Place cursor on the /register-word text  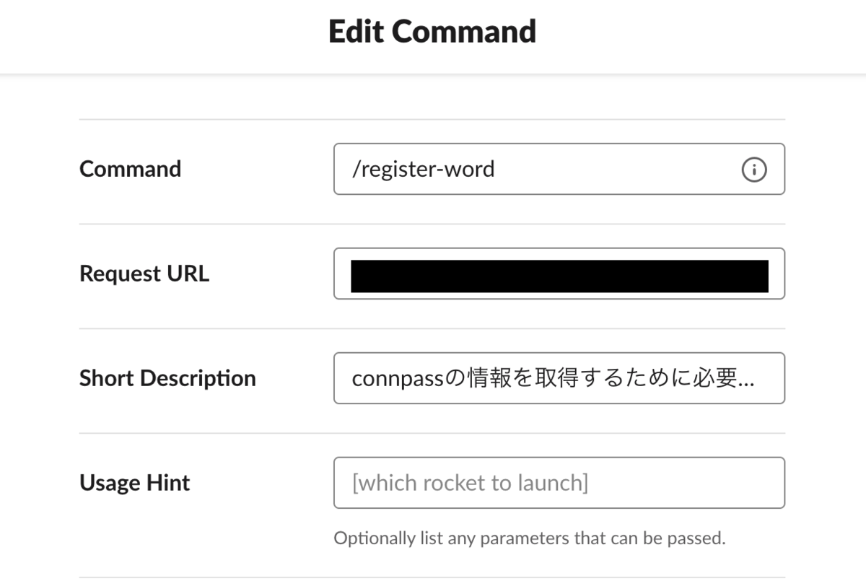424,170
